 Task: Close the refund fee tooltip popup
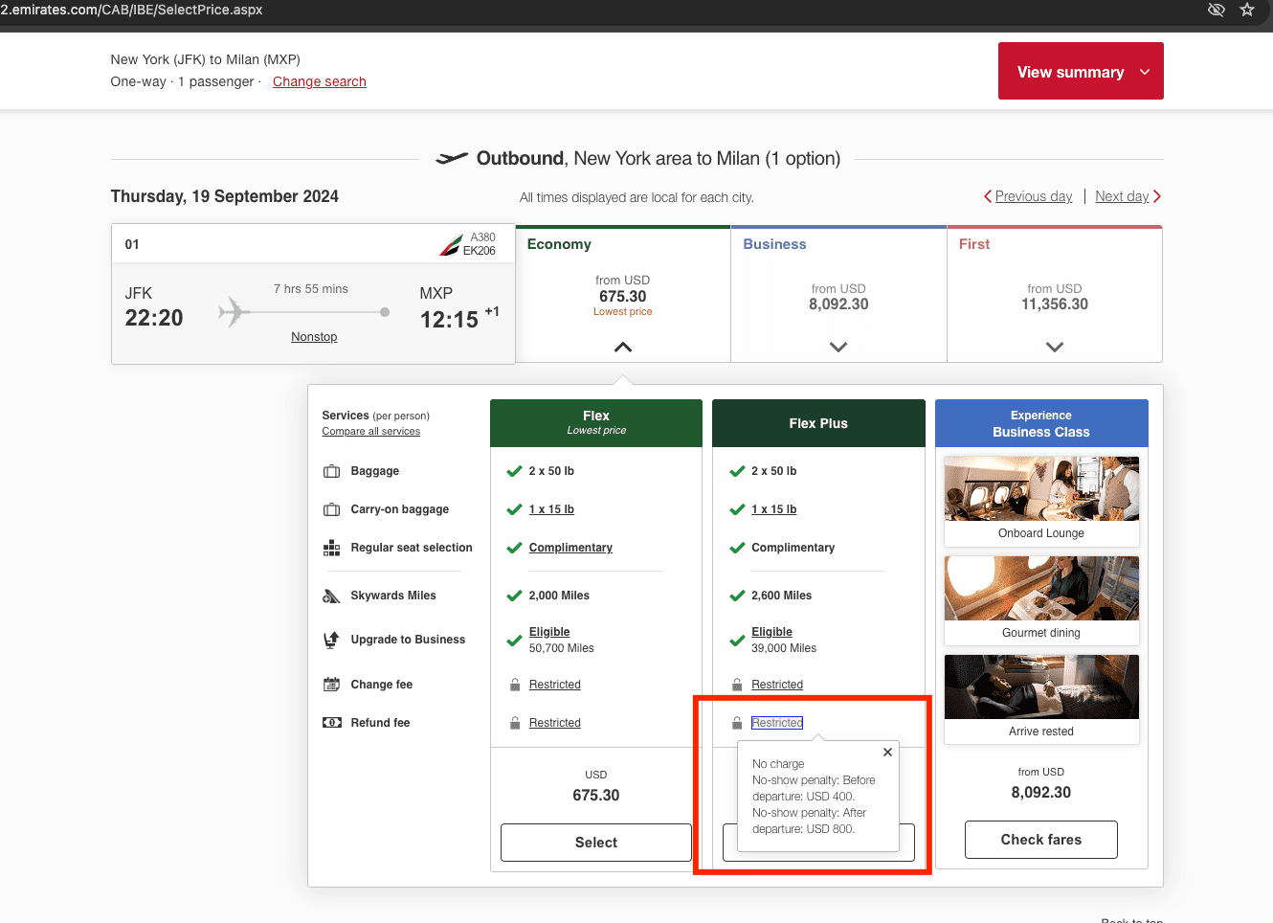887,753
